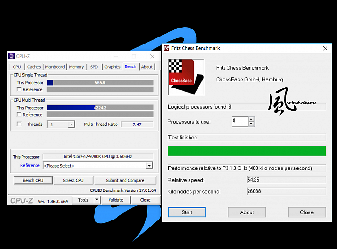Click 'Ver. 1.86.0.x64' version text

[53, 202]
